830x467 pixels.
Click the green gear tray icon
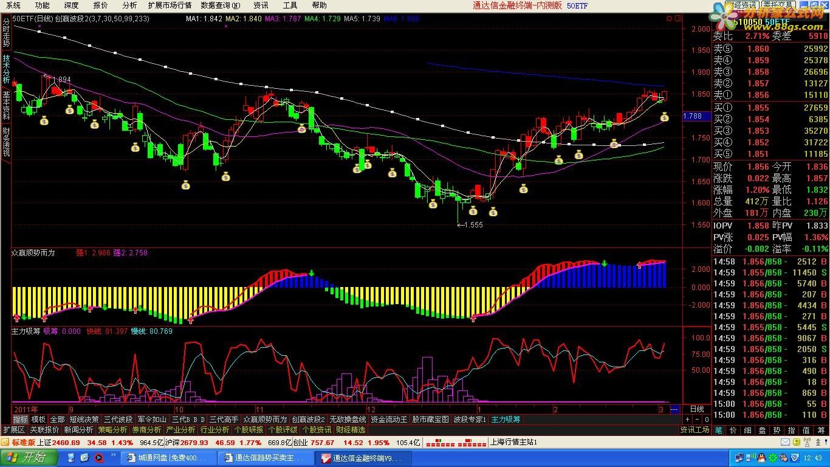pyautogui.click(x=773, y=458)
